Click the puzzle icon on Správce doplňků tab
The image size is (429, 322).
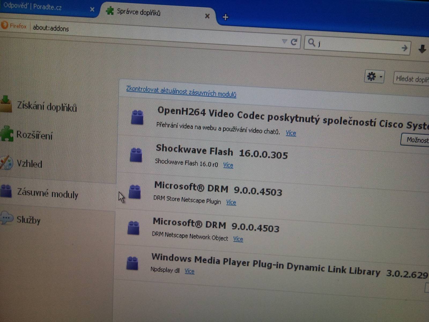[110, 11]
